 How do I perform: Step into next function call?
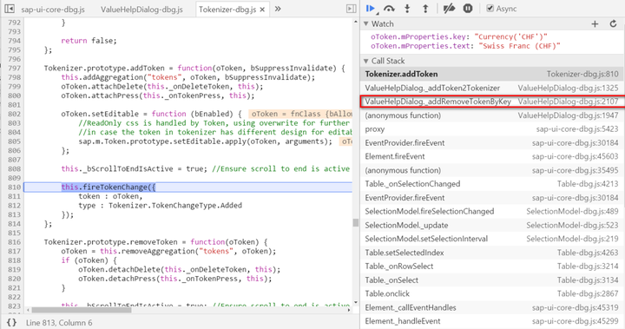point(407,9)
